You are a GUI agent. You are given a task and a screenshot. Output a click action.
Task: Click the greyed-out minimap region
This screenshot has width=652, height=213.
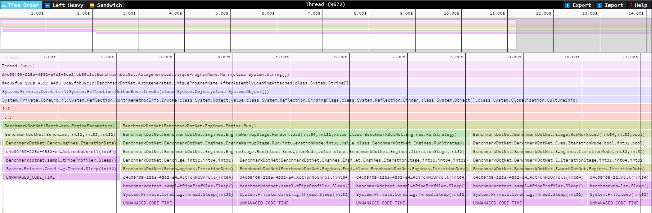point(584,34)
